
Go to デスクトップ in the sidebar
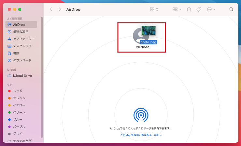(21, 46)
